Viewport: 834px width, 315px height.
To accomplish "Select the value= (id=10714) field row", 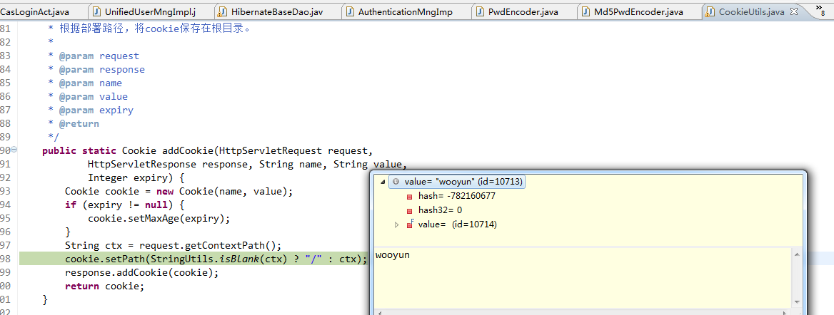I will click(457, 224).
